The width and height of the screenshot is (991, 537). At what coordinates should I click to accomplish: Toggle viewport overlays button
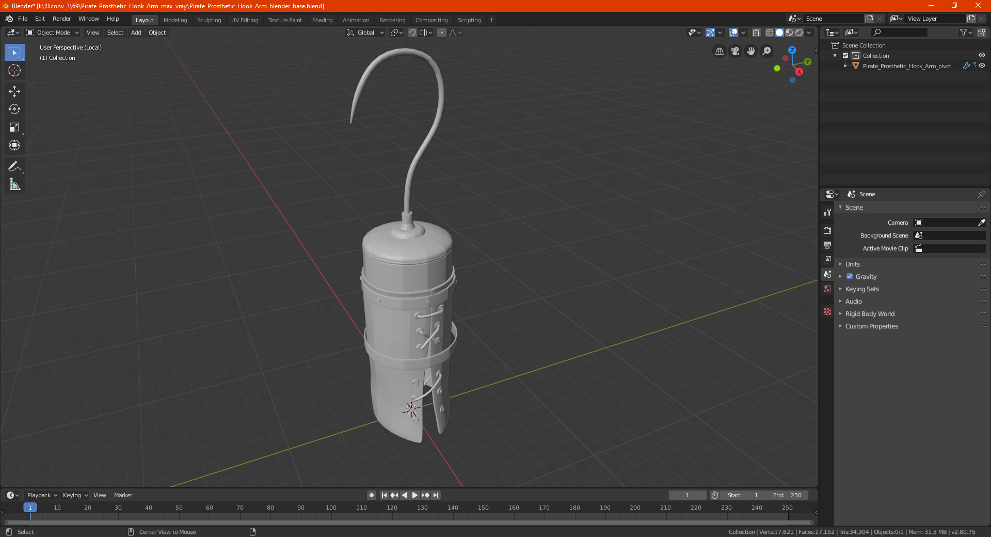733,33
